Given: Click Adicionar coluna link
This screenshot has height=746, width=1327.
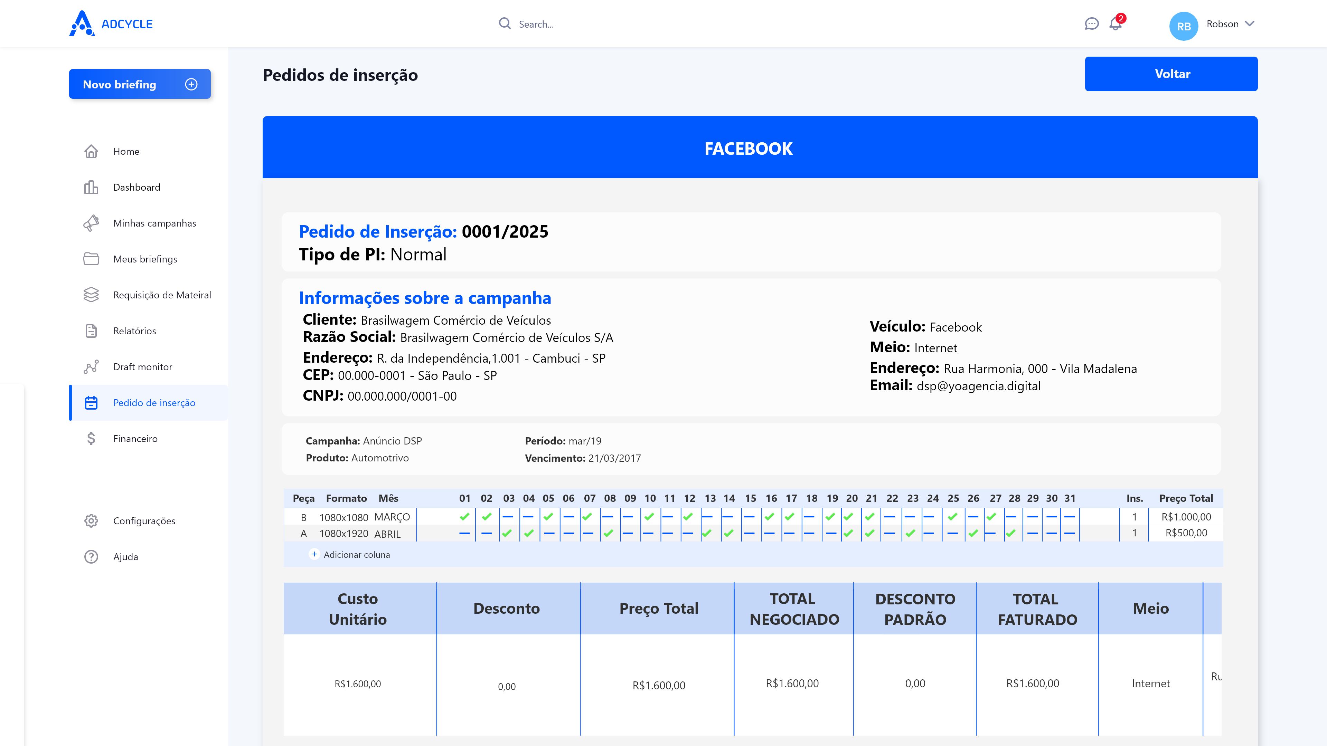Looking at the screenshot, I should click(x=350, y=554).
